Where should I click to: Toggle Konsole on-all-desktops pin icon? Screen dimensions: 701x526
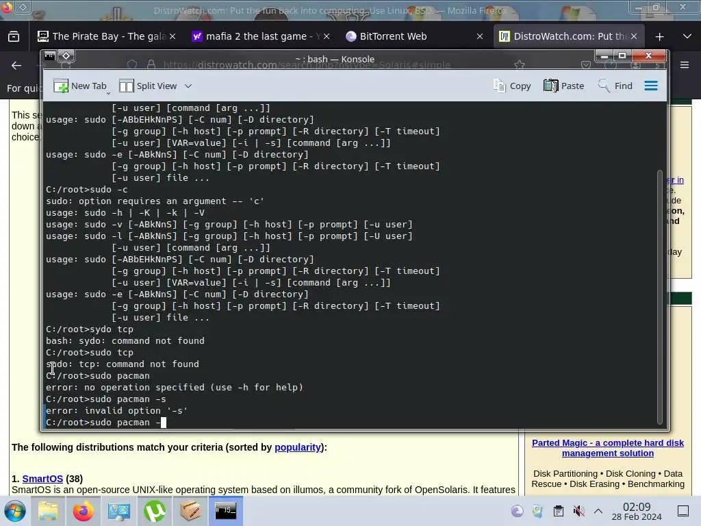(66, 56)
